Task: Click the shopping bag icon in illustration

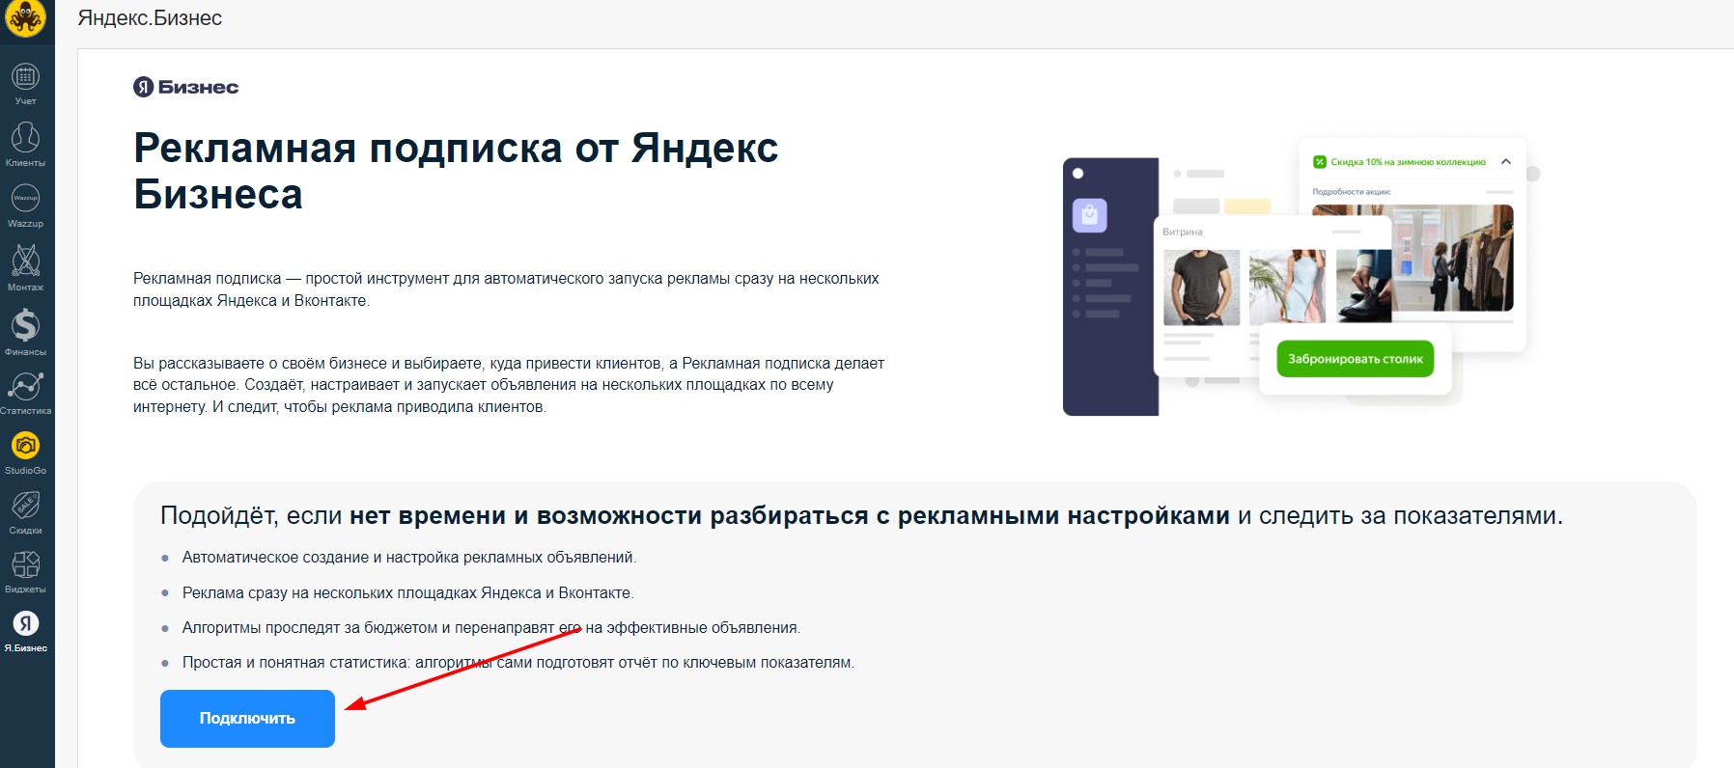Action: click(x=1090, y=215)
